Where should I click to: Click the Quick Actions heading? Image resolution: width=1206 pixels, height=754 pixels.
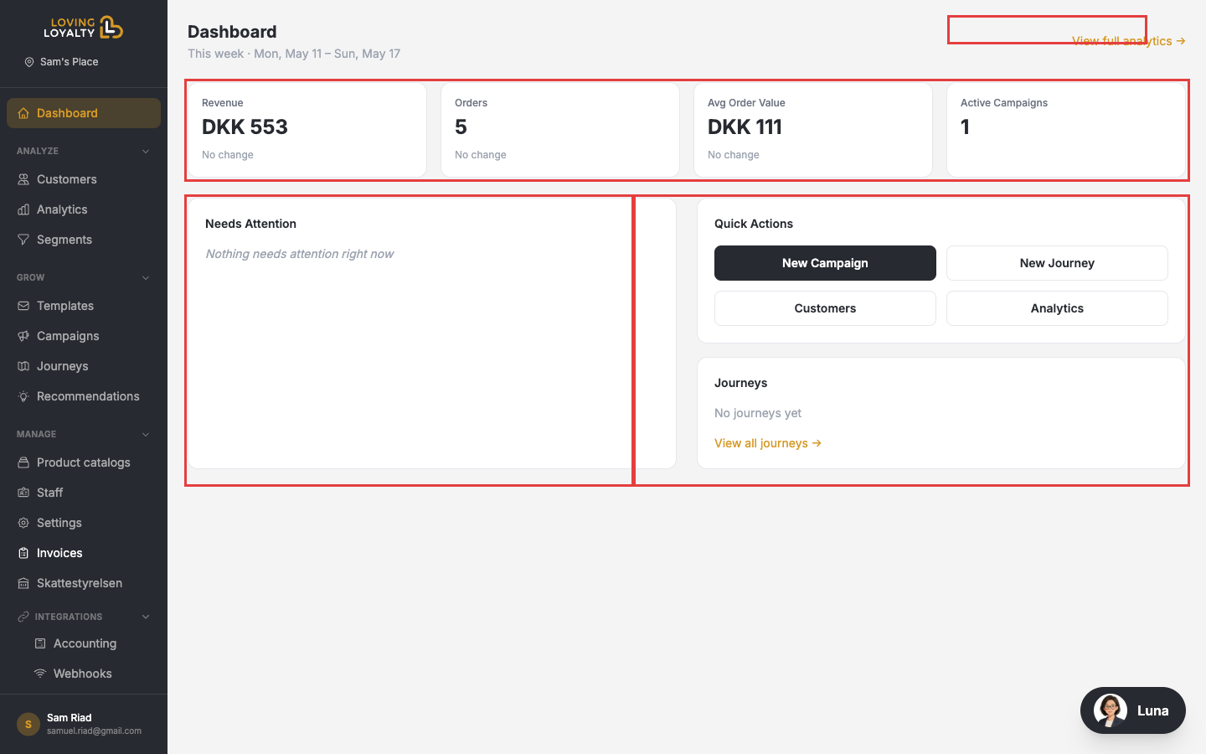tap(754, 224)
